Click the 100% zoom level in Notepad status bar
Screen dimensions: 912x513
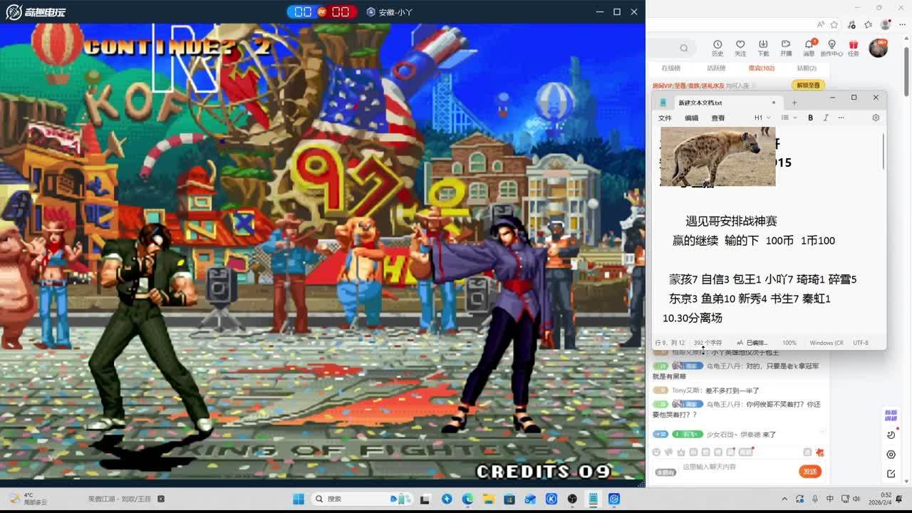tap(789, 343)
